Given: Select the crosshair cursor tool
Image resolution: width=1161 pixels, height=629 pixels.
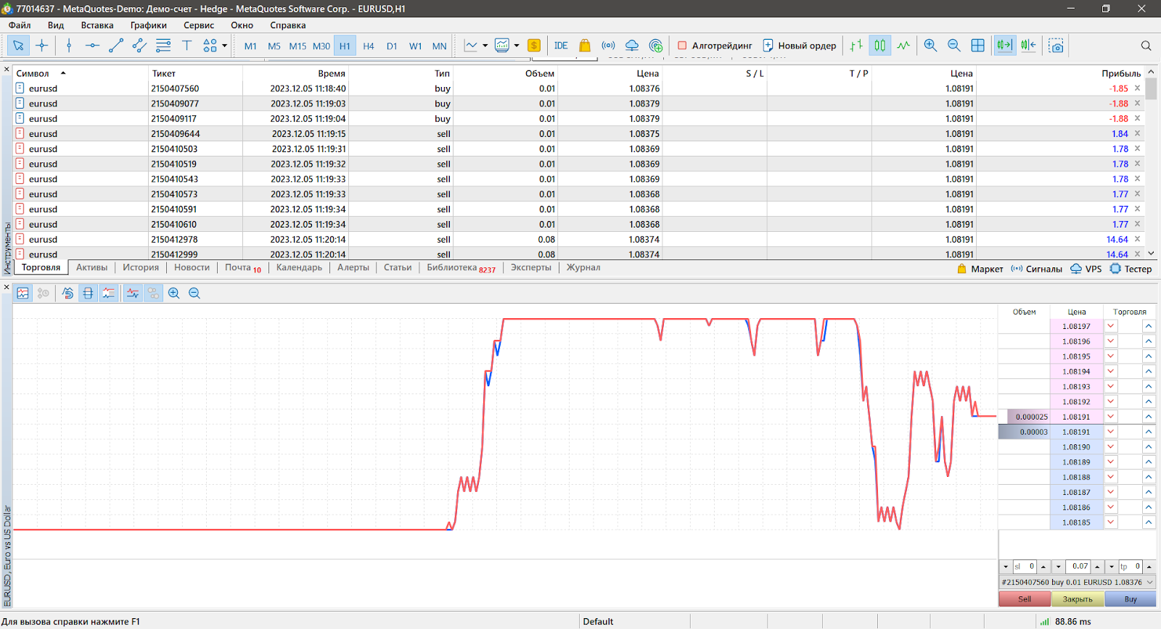Looking at the screenshot, I should 42,46.
